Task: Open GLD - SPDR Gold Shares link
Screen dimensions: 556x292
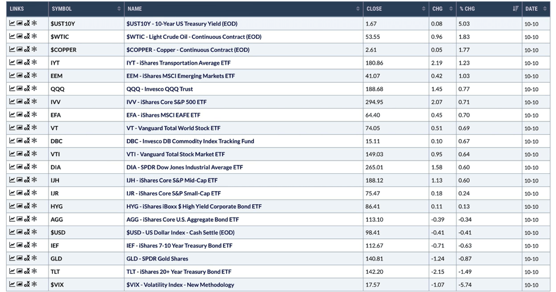Action: click(x=157, y=259)
